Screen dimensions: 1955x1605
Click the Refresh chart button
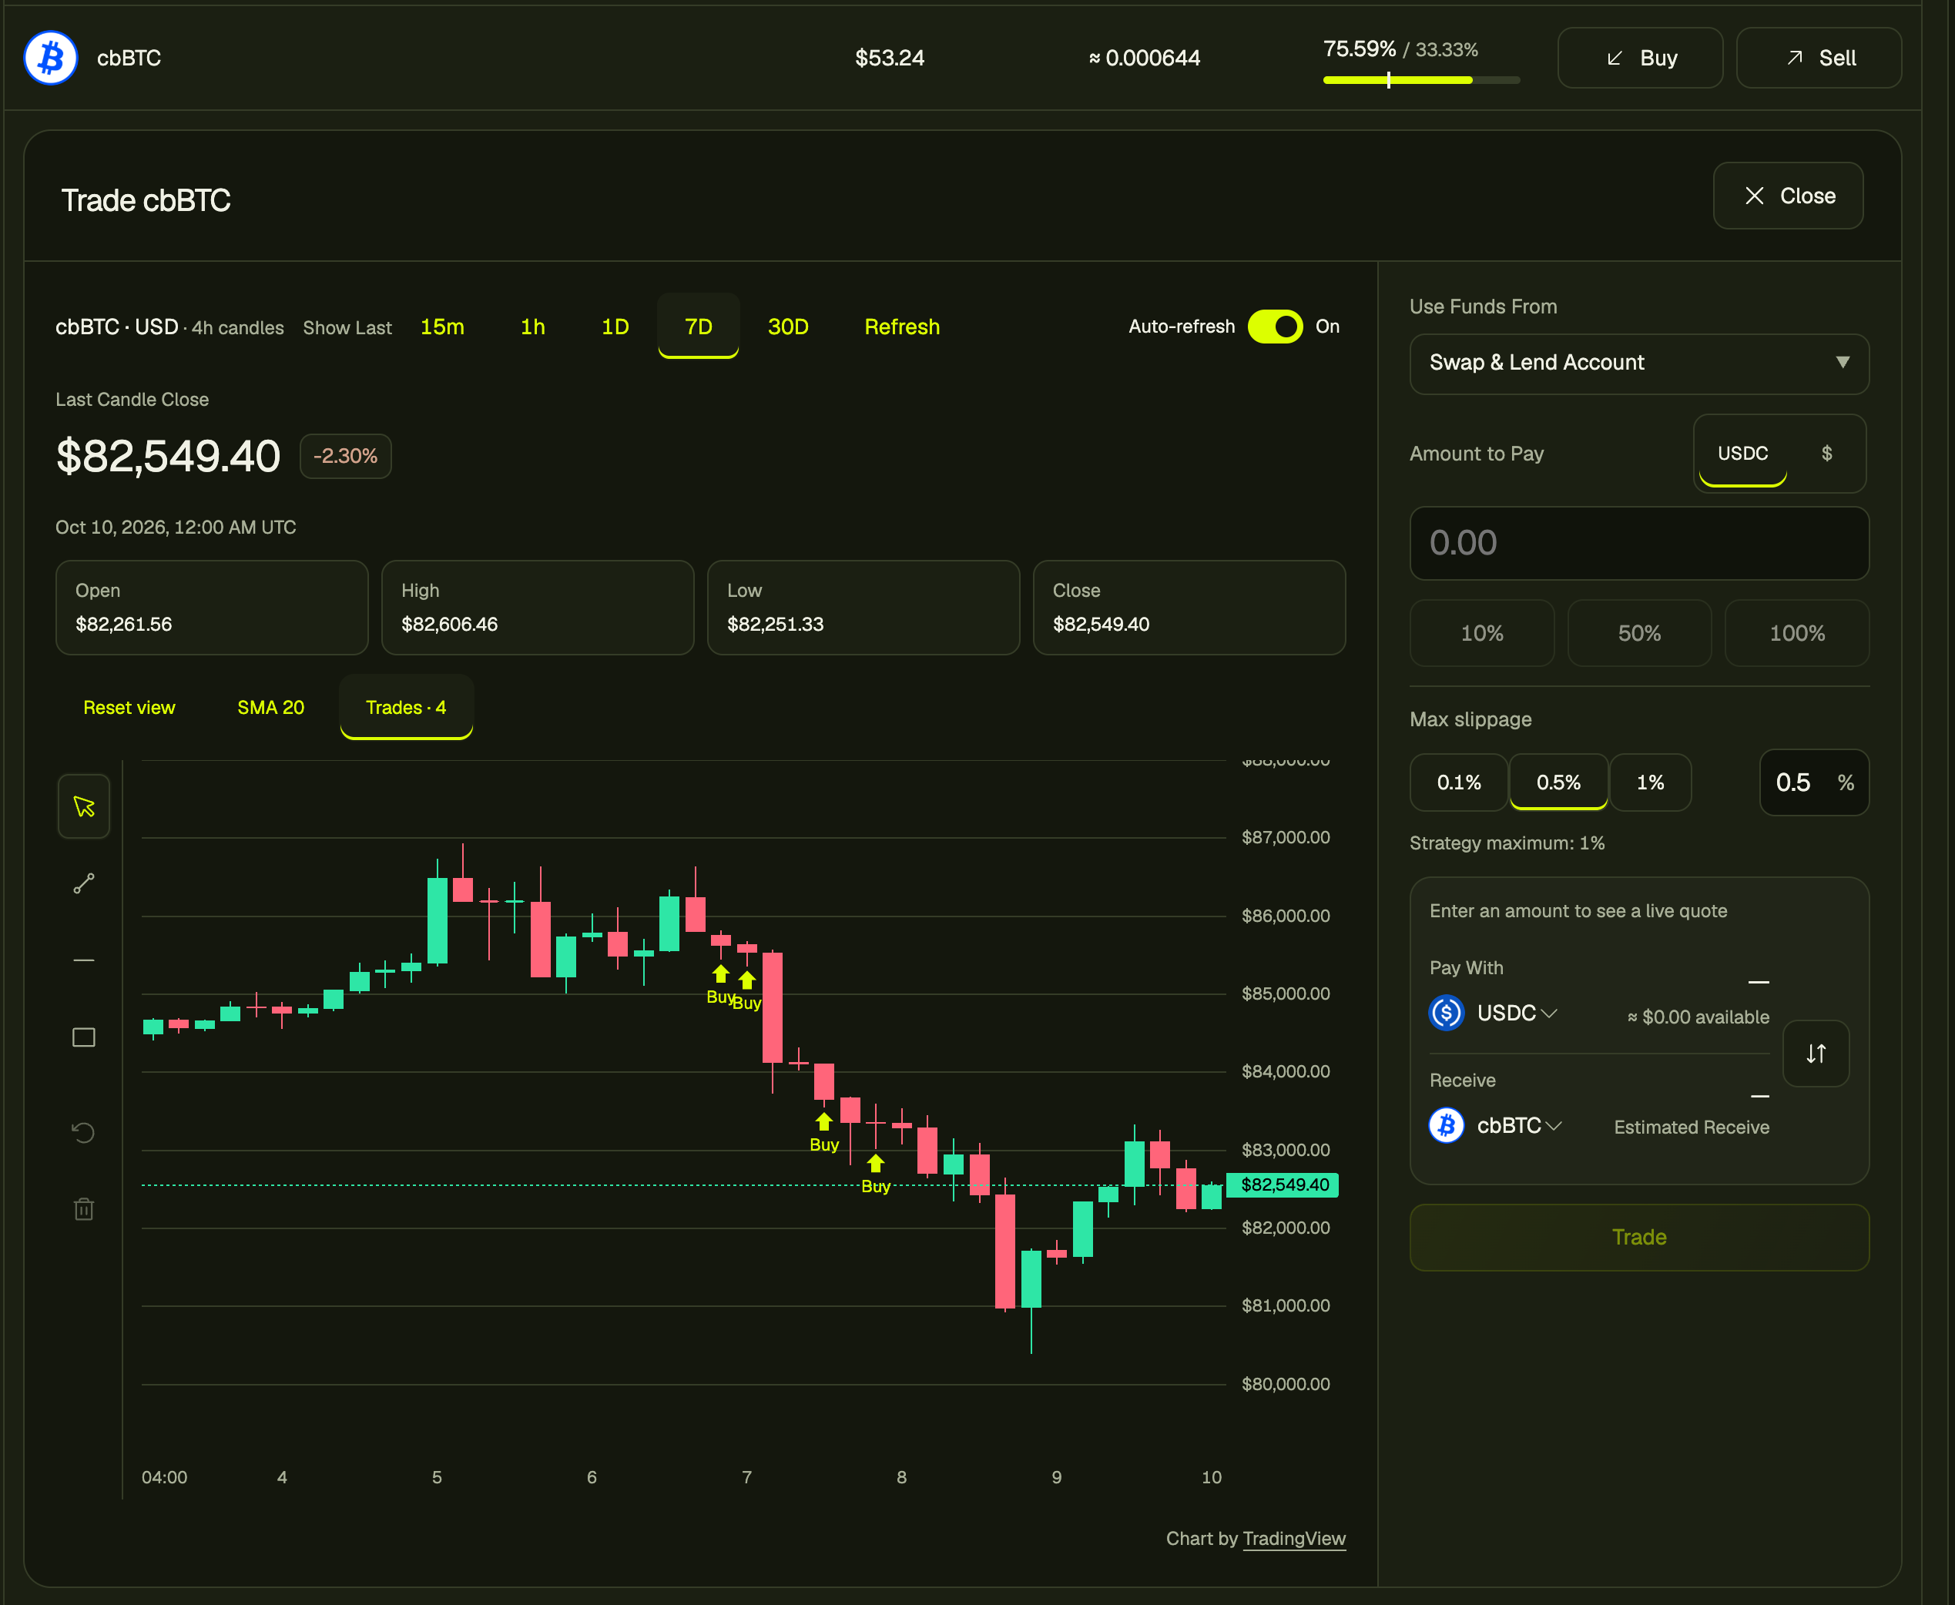[x=902, y=327]
